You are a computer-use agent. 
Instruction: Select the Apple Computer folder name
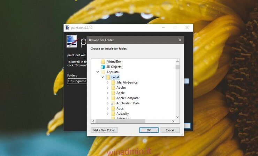pos(128,98)
